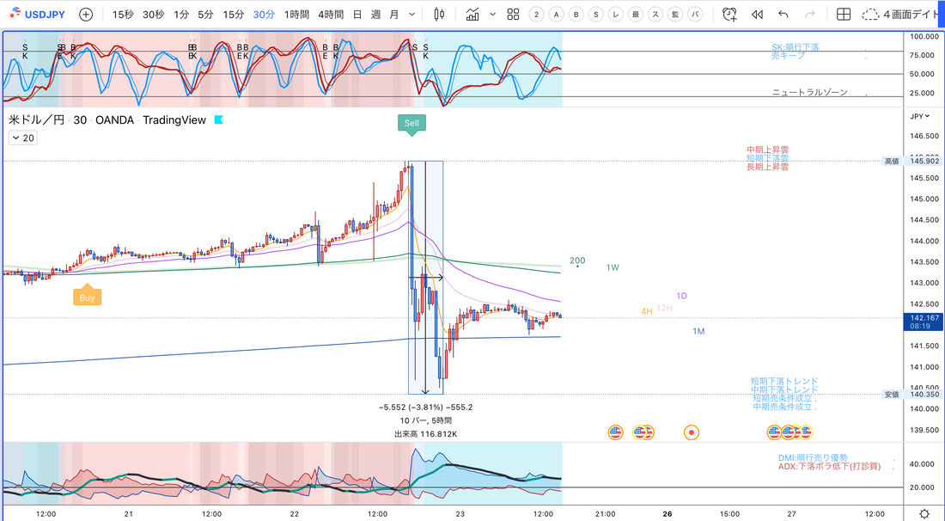Open the candlestick chart type selector
This screenshot has width=945, height=521.
(x=440, y=15)
